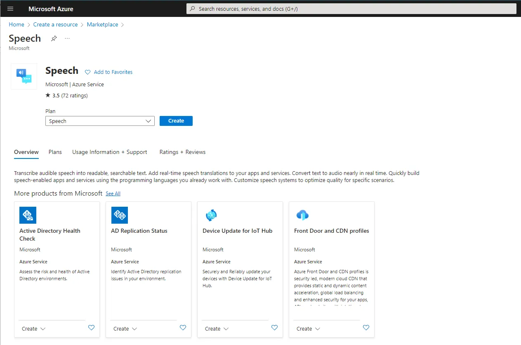521x345 pixels.
Task: Open the AD Replication Status card title
Action: (x=139, y=231)
